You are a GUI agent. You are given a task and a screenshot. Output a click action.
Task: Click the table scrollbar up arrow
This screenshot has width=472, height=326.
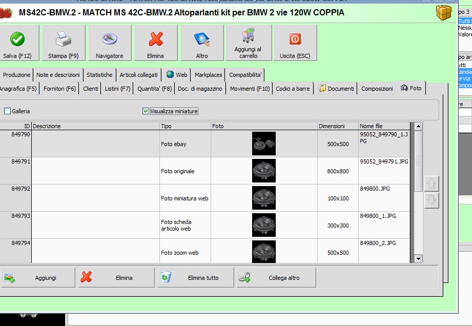[x=418, y=126]
